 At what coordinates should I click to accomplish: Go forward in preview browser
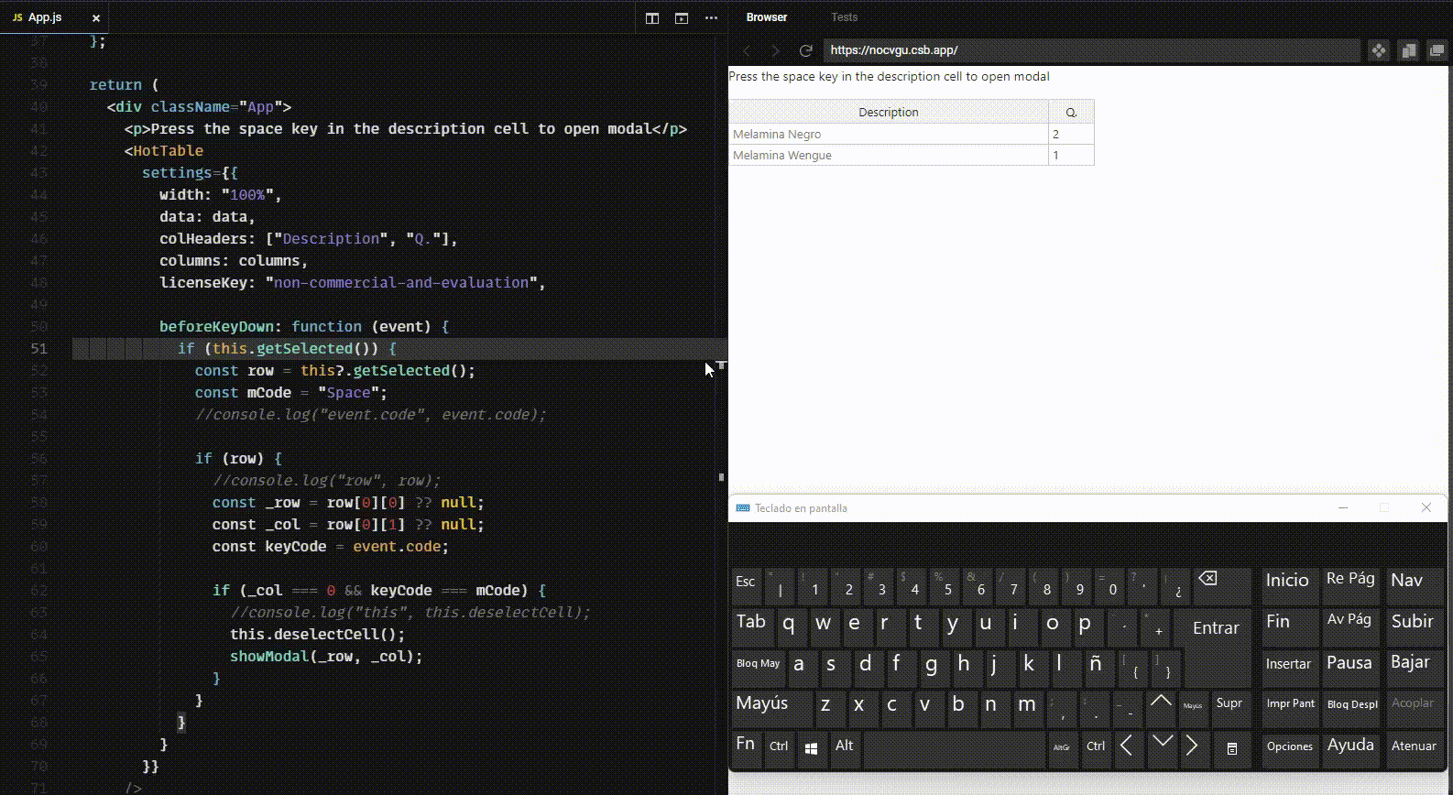point(776,50)
